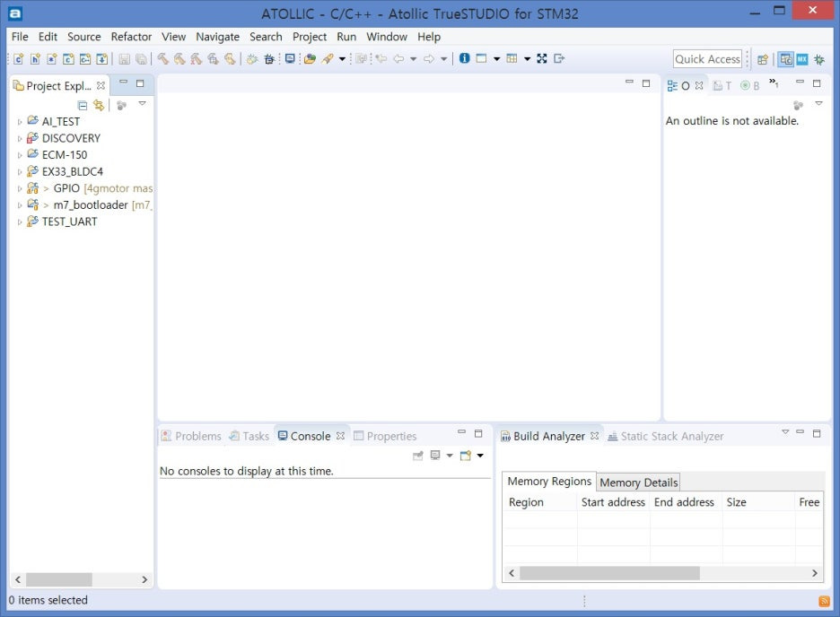Click the RSS feed icon in status bar
Screen dimensions: 840x617
click(x=824, y=601)
